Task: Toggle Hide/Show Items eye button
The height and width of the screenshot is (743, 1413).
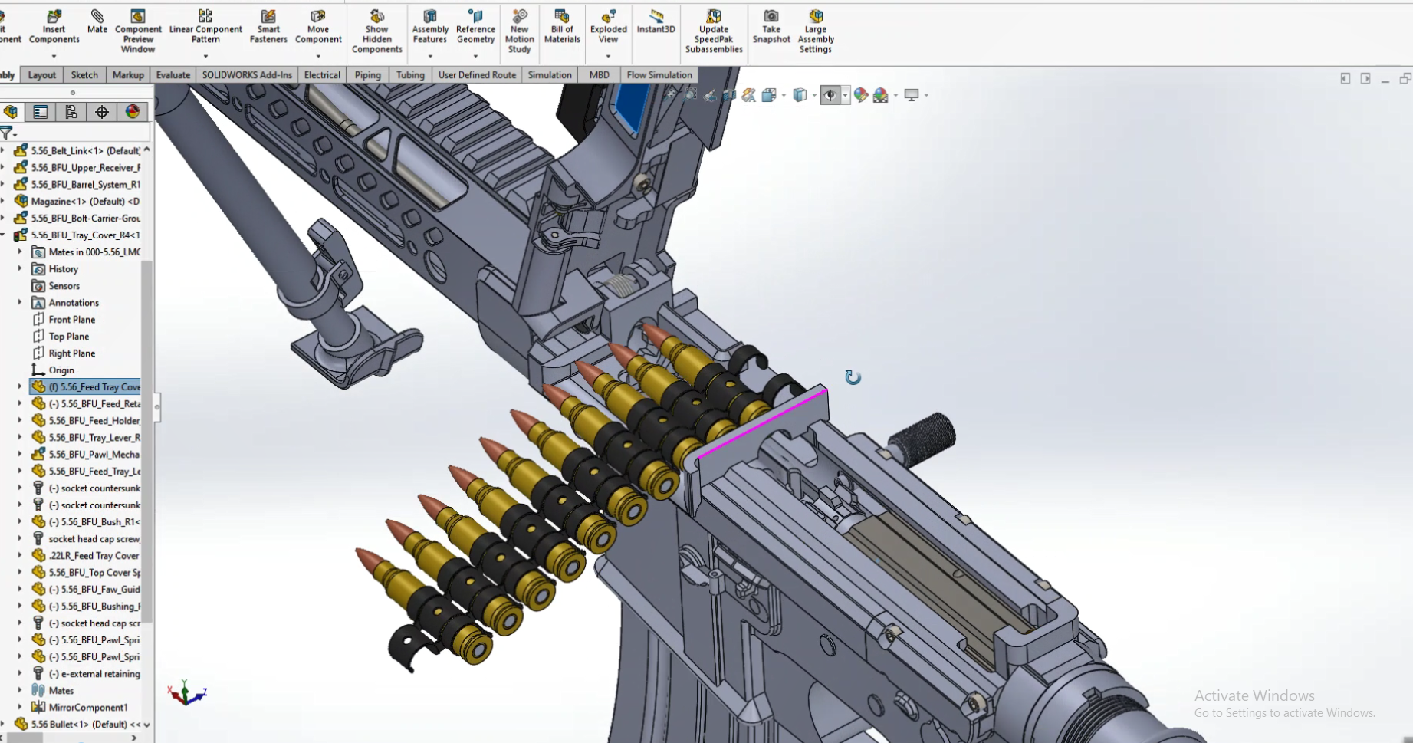Action: tap(830, 95)
